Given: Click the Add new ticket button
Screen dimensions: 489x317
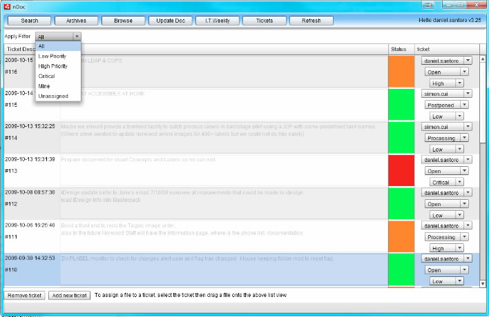Looking at the screenshot, I should click(69, 295).
